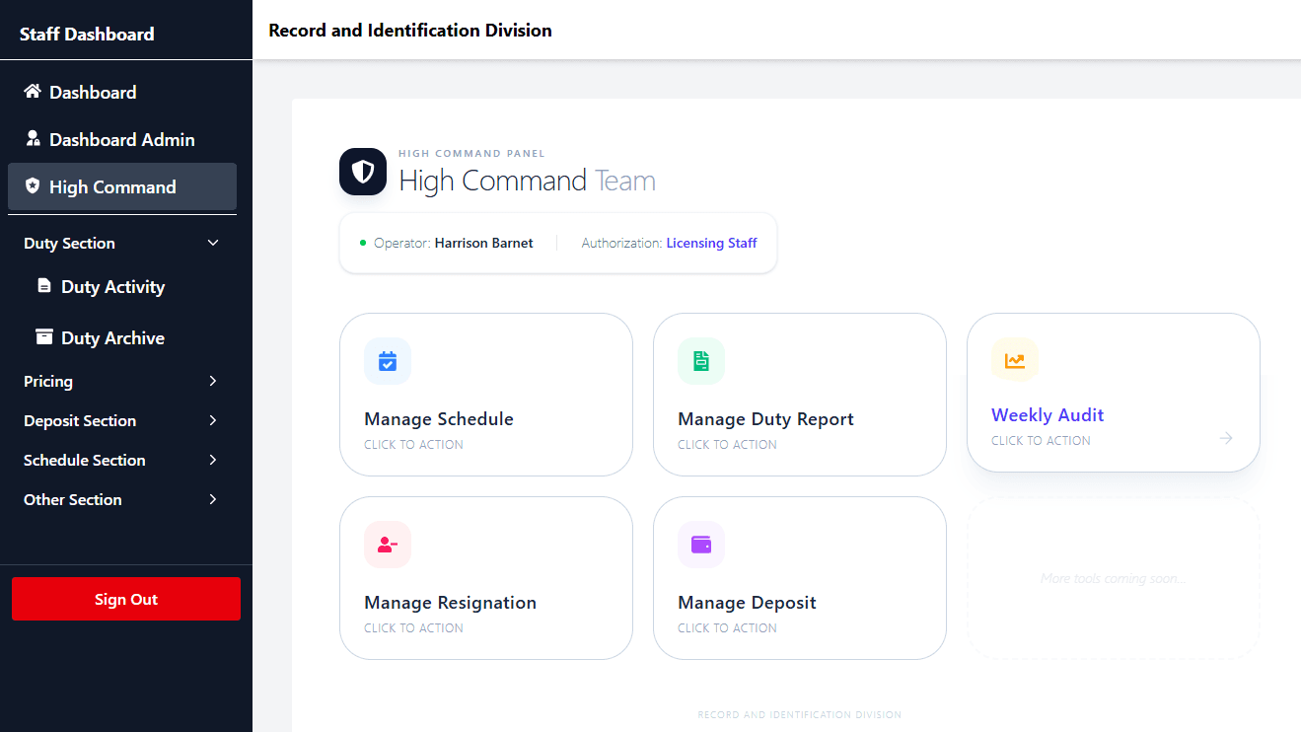The height and width of the screenshot is (732, 1301).
Task: Click the arrow on the Weekly Audit card
Action: pyautogui.click(x=1226, y=438)
